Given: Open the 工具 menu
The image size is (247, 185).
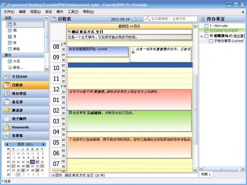Looking at the screenshot, I should tap(73, 12).
